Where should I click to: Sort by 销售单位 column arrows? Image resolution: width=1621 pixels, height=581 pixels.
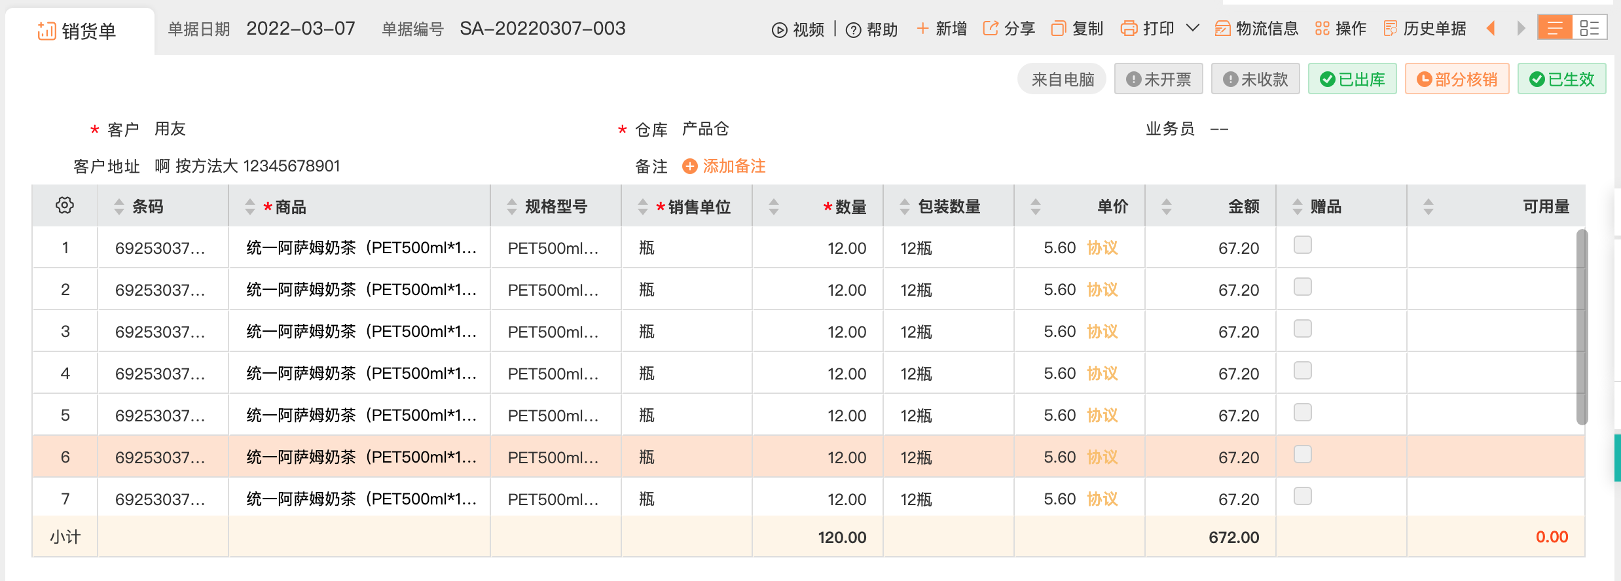click(643, 207)
